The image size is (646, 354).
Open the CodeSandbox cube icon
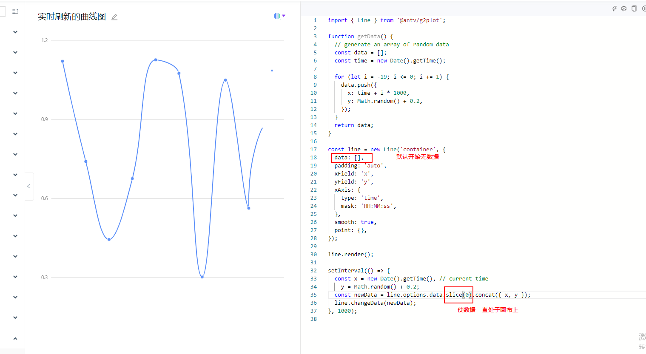tap(623, 8)
